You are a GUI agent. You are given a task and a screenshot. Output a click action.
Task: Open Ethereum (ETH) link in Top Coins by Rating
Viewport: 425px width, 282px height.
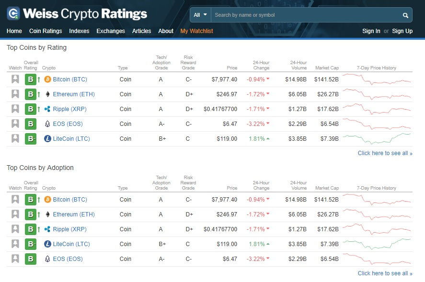pyautogui.click(x=74, y=94)
